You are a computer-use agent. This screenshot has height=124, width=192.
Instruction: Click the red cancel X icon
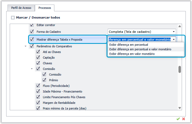(184, 119)
